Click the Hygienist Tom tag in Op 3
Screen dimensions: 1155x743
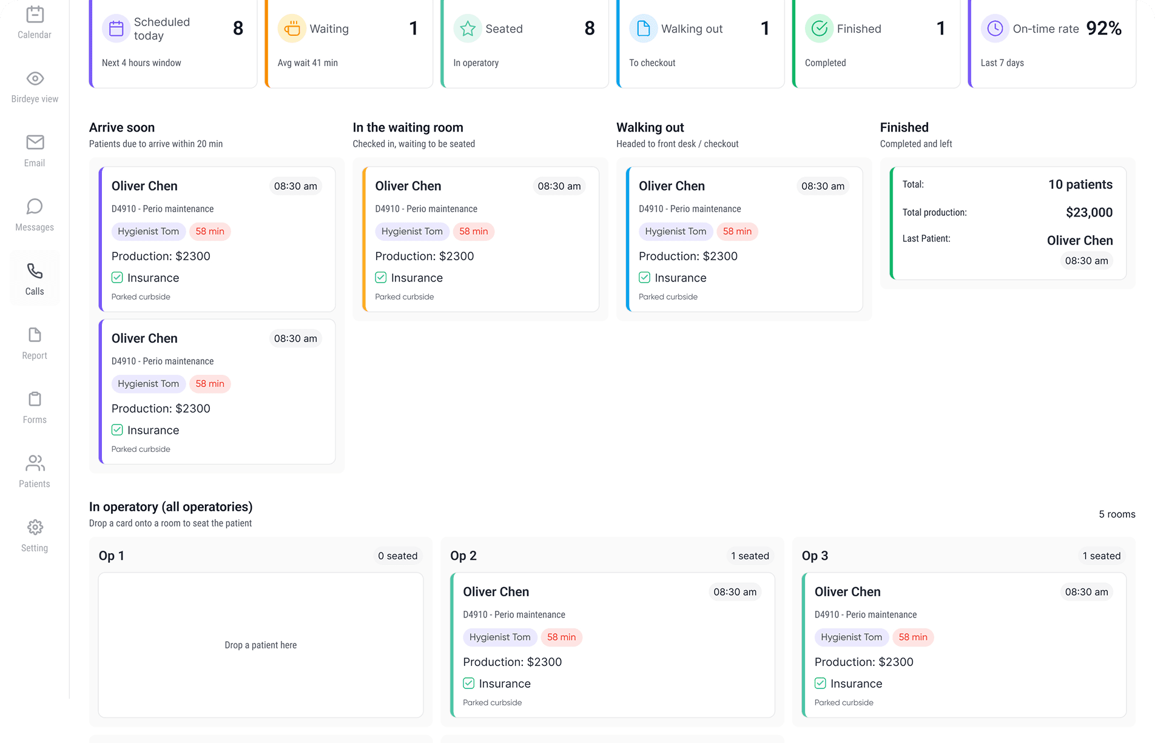(851, 637)
